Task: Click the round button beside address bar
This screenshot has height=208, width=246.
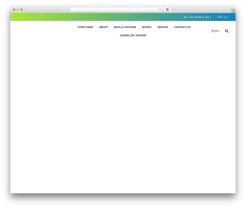Action: tap(167, 10)
